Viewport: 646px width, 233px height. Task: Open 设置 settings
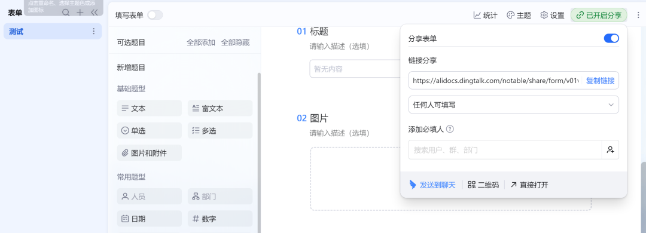[552, 15]
